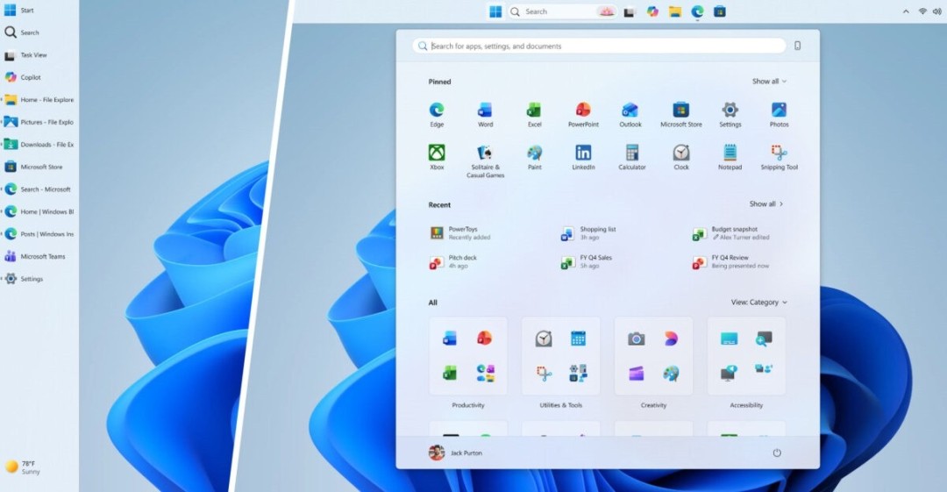Click the phone companion icon beside search

[797, 46]
